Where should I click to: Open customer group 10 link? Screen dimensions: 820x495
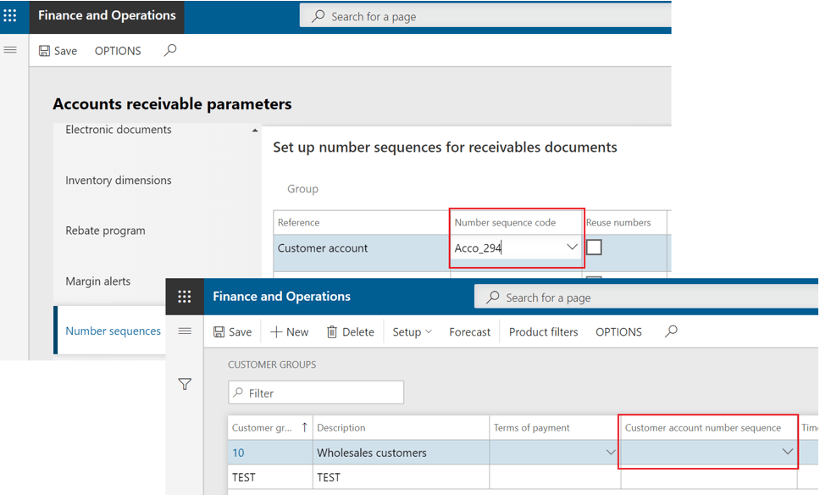[238, 453]
